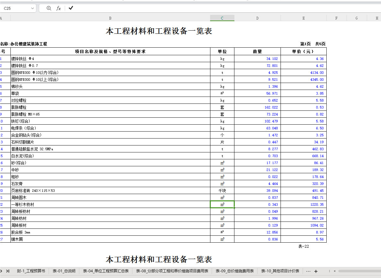Switch to 表-10_其他项目计价表 tab
This screenshot has height=278, width=381.
[280, 271]
